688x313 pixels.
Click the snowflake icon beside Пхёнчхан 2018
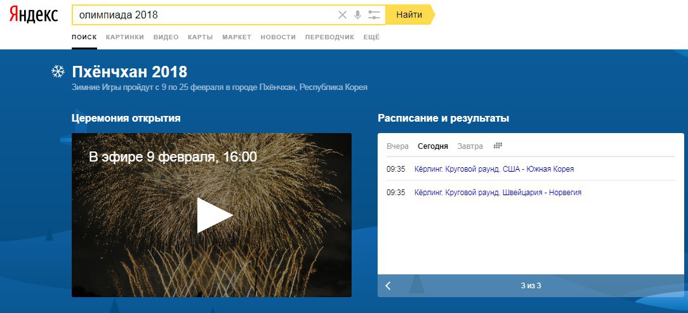pos(58,72)
